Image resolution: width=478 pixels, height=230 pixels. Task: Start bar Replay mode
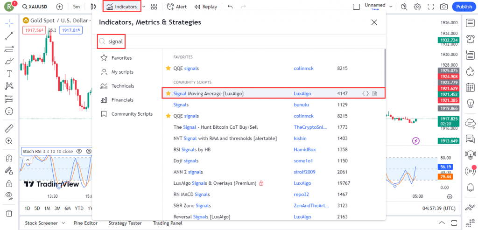point(205,7)
